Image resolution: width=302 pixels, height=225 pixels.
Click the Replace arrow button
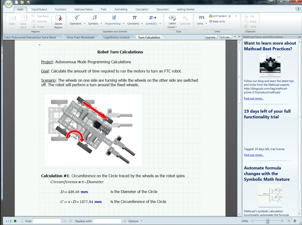point(125,221)
